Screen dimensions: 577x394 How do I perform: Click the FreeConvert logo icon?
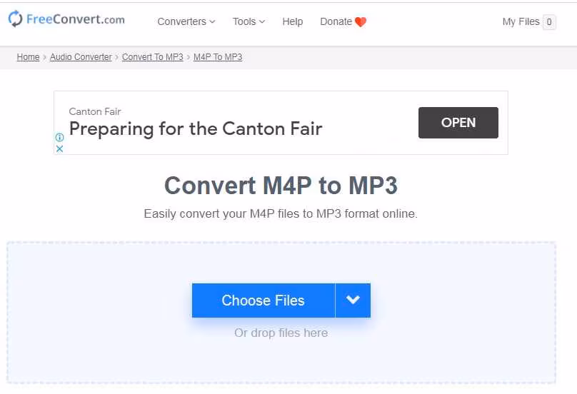click(16, 19)
